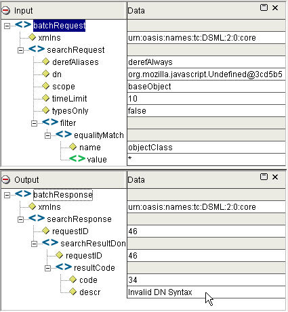The width and height of the screenshot is (288, 312).
Task: Close the Output panel
Action: (275, 177)
